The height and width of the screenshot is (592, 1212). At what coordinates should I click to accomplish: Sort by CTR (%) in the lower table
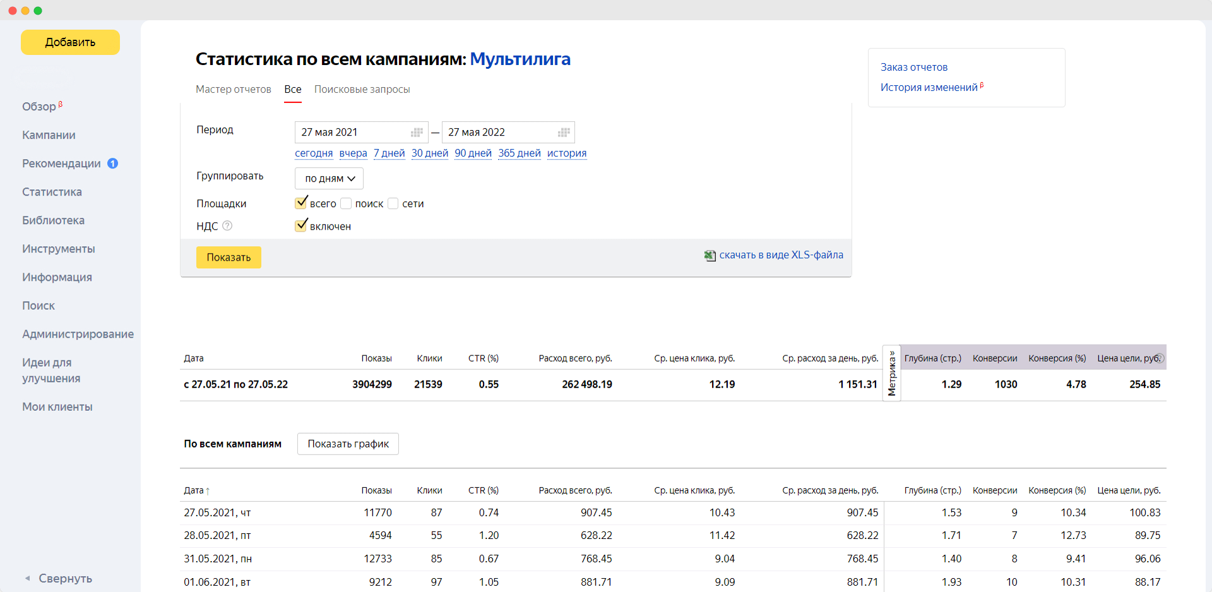(484, 490)
